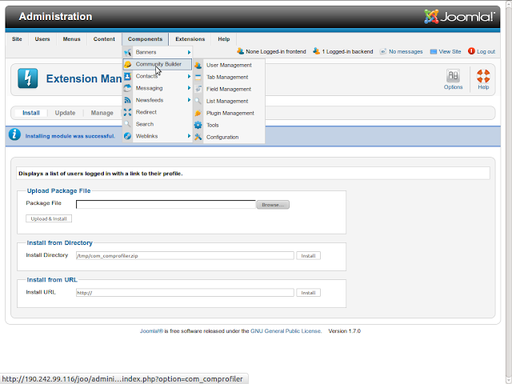
Task: Click the Package File input field
Action: pyautogui.click(x=166, y=205)
